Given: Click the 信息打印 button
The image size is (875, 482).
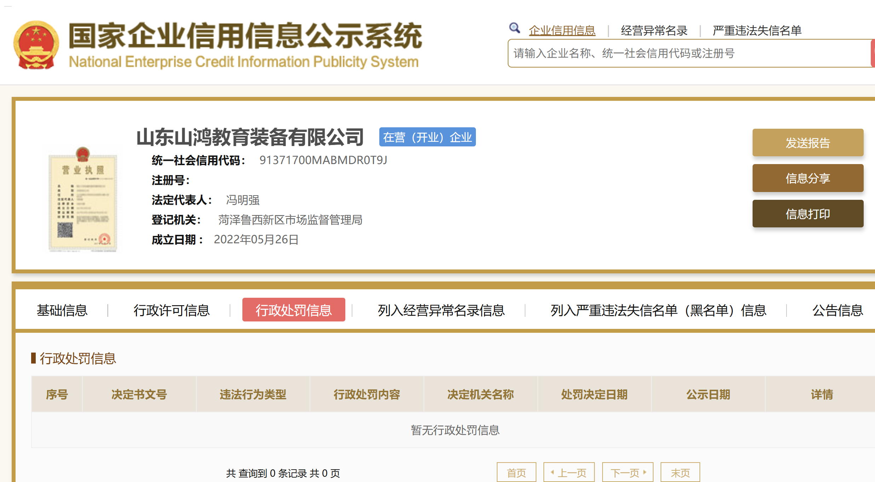Looking at the screenshot, I should [807, 214].
